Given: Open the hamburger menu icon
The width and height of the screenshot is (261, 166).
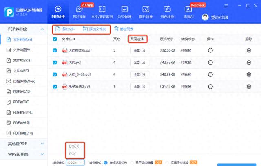Looking at the screenshot, I should click(x=226, y=6).
